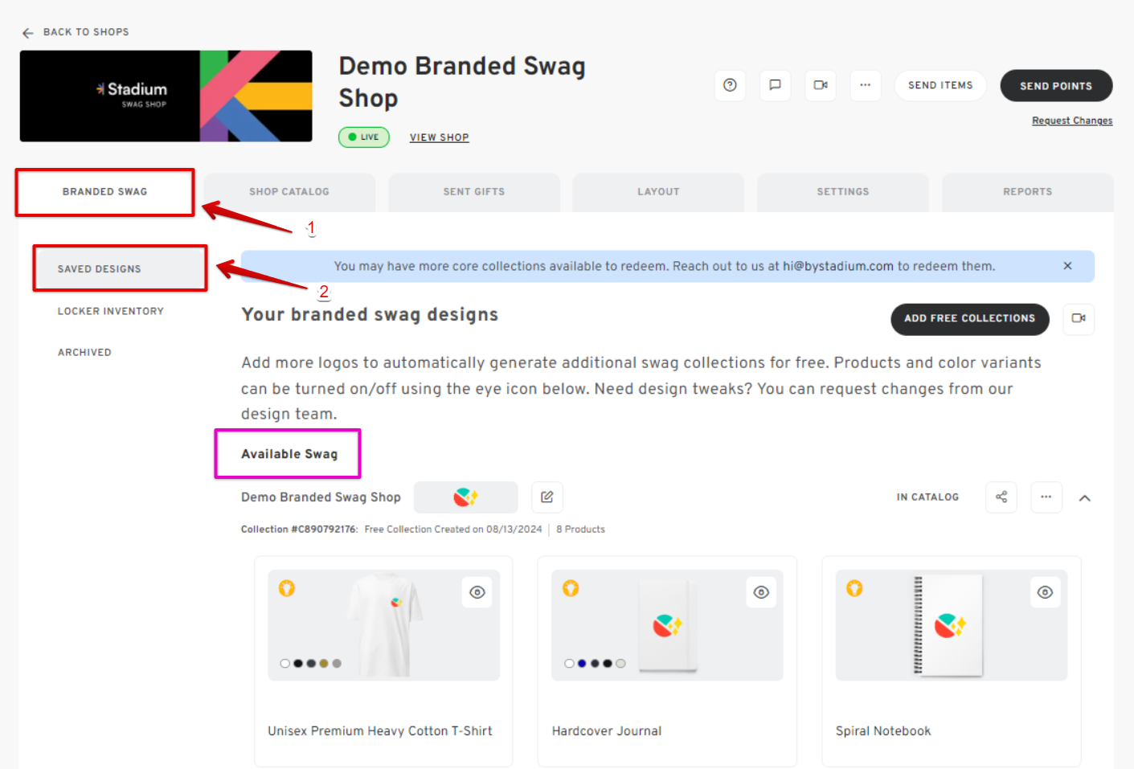
Task: Dismiss the core collections info banner
Action: tap(1067, 266)
